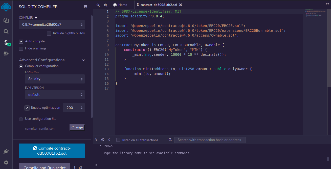Open the Plugin Manager plug icon

pyautogui.click(x=6, y=151)
